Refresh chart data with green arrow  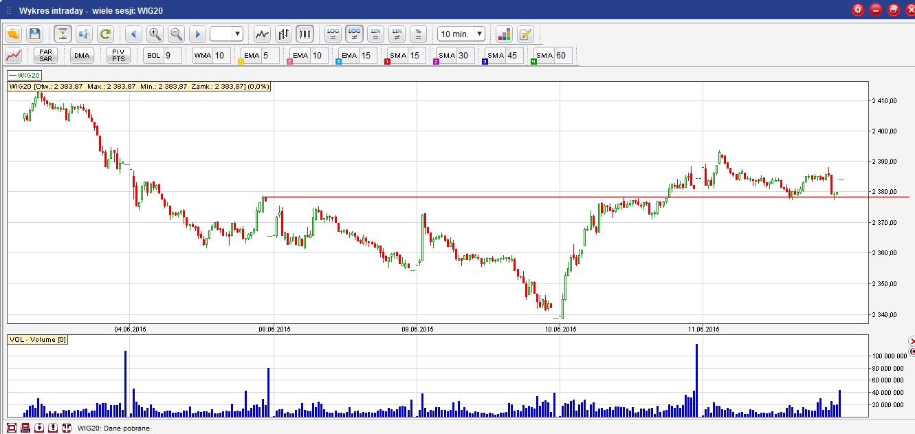pyautogui.click(x=105, y=34)
